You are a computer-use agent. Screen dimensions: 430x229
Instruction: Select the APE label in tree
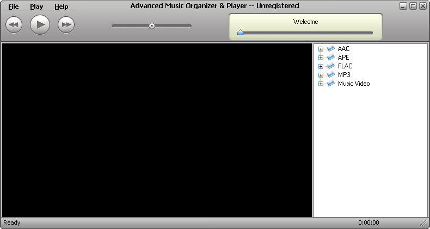pos(343,58)
